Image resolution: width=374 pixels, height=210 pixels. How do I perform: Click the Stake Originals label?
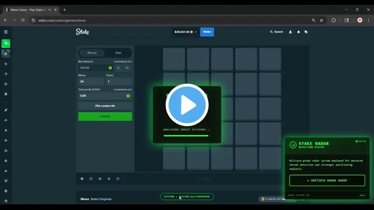(101, 199)
